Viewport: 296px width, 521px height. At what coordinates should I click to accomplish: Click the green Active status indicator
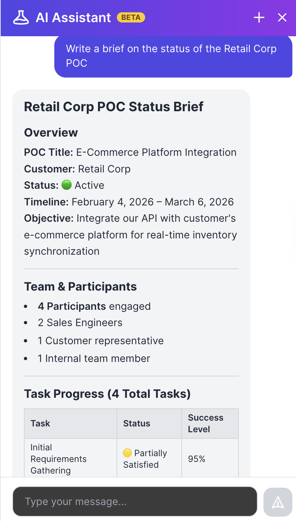tap(67, 185)
